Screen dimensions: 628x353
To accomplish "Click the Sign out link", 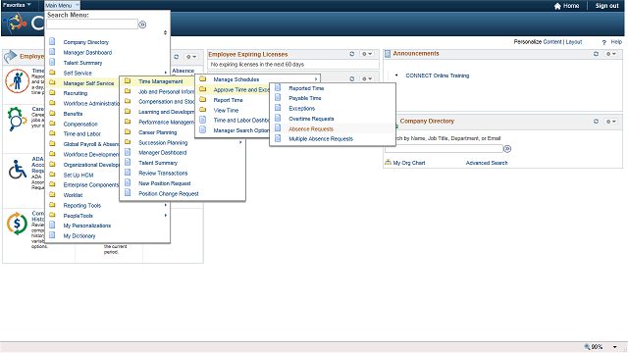I will [x=606, y=6].
